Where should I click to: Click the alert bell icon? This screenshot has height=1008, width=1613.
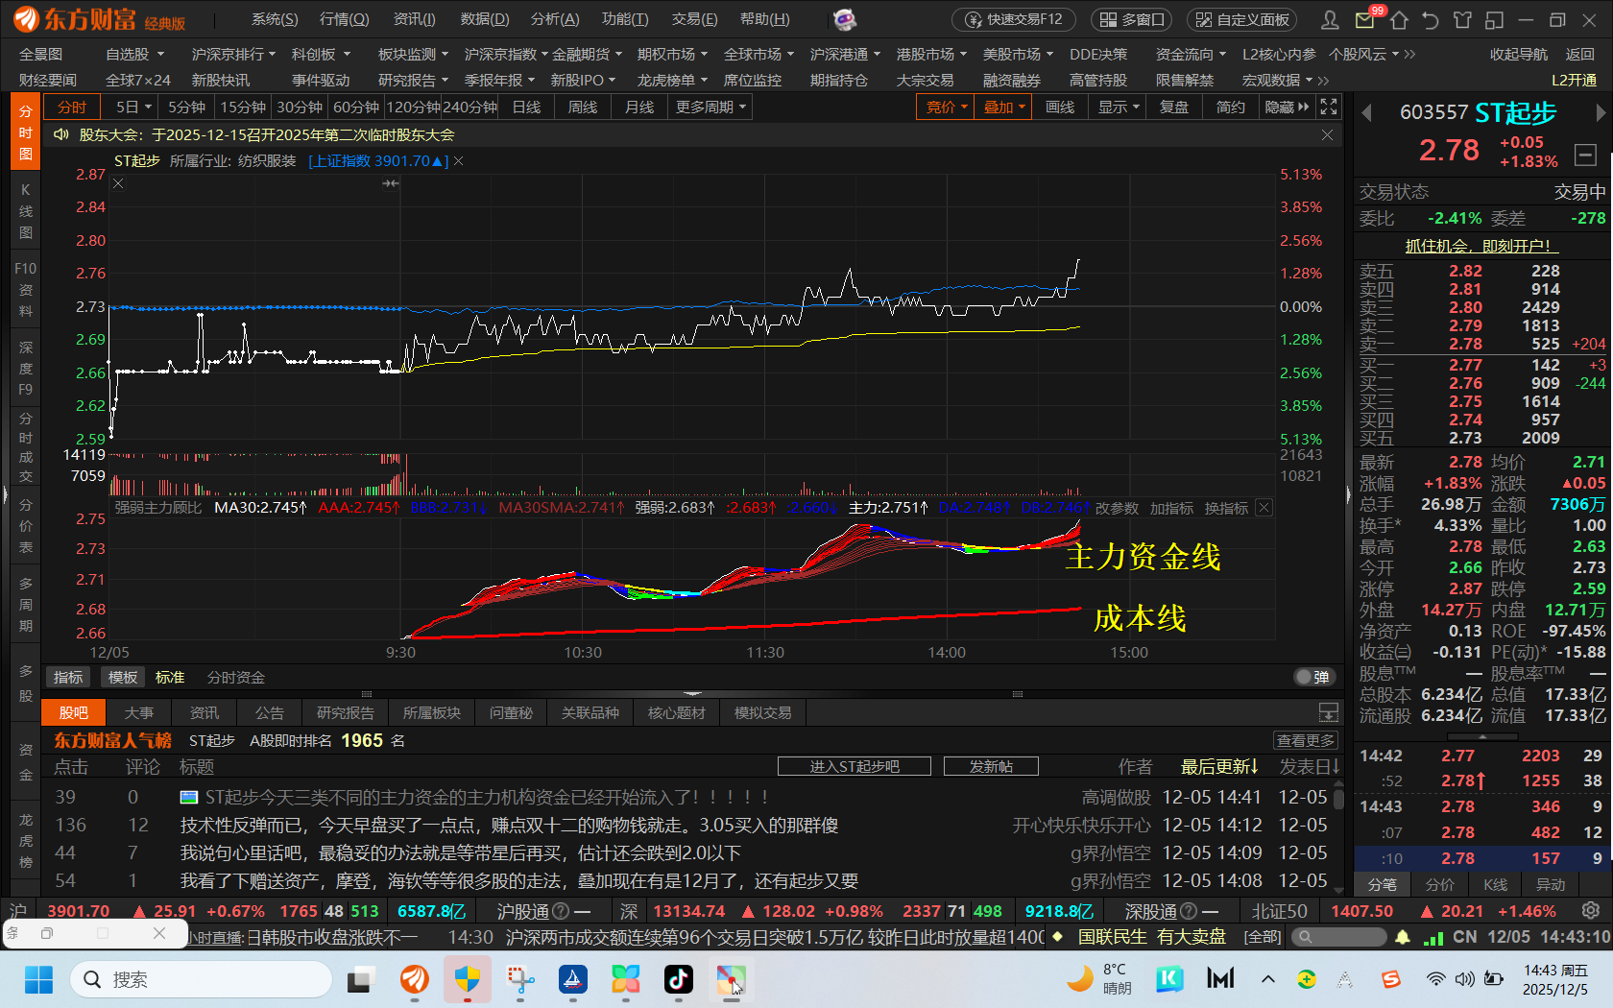pos(1403,937)
